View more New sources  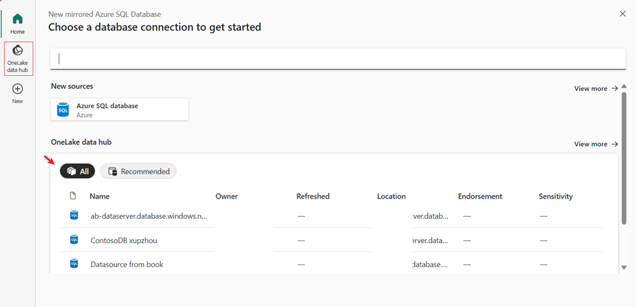[x=596, y=89]
